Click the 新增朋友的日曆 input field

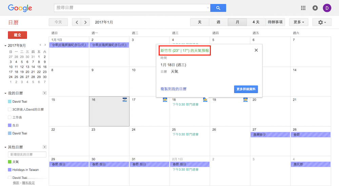27,154
